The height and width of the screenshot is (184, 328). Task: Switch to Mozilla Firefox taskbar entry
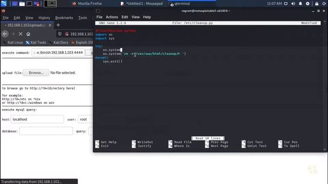point(87,4)
